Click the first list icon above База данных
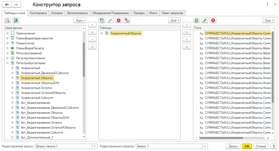Viewport: 279px width, 151px height. pyautogui.click(x=8, y=20)
